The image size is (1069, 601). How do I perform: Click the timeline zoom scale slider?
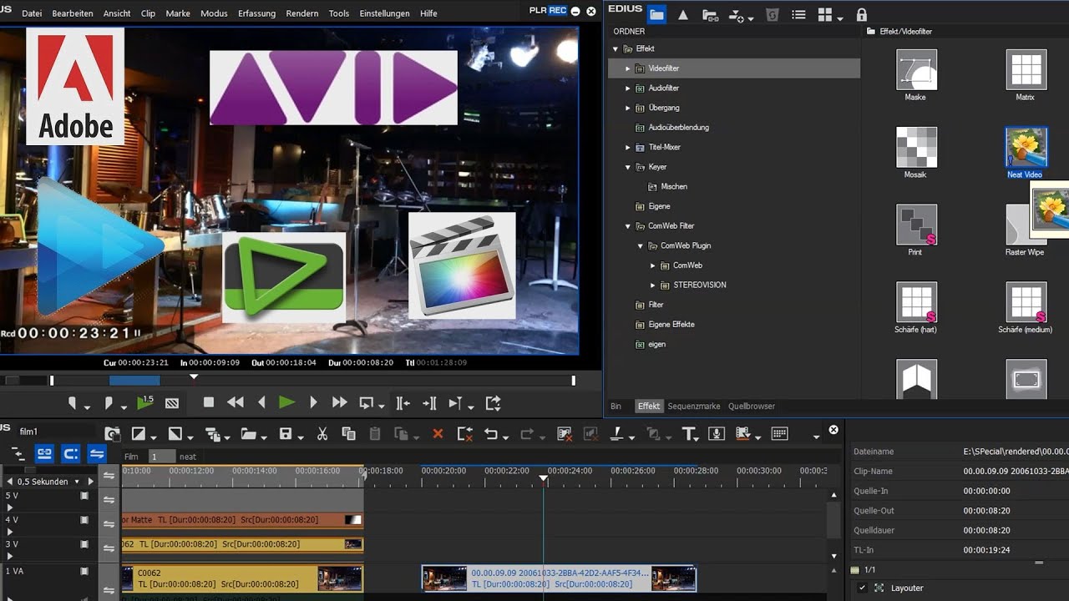pyautogui.click(x=29, y=471)
